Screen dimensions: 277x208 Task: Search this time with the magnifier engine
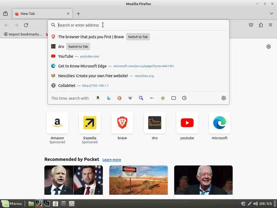pyautogui.click(x=141, y=98)
